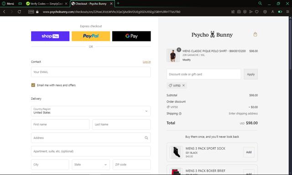Image resolution: width=292 pixels, height=175 pixels.
Task: Open the Country/Region dropdown
Action: [x=91, y=111]
